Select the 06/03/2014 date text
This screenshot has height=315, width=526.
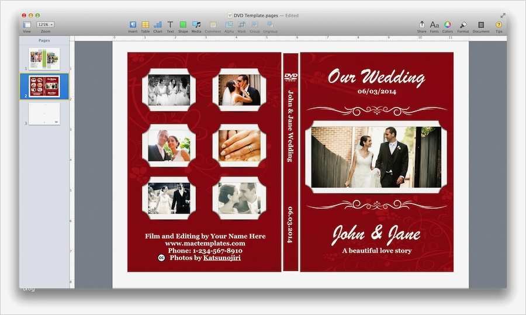click(x=377, y=91)
